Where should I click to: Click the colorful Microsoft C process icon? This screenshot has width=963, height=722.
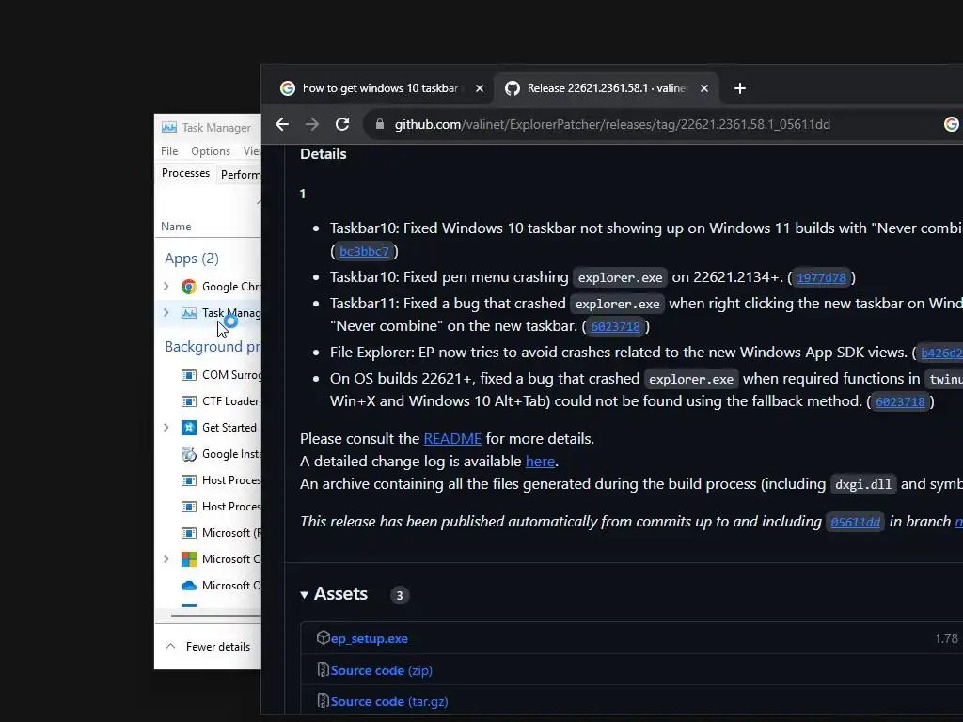(188, 559)
